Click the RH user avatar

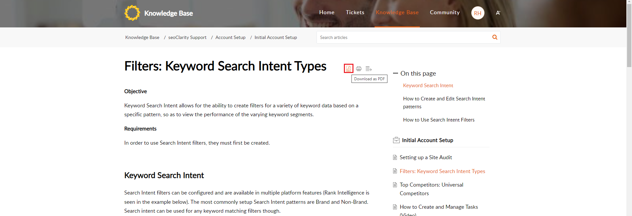pyautogui.click(x=478, y=13)
